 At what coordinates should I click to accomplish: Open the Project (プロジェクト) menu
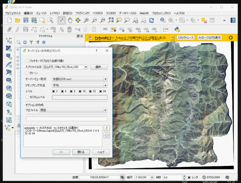tap(13, 13)
